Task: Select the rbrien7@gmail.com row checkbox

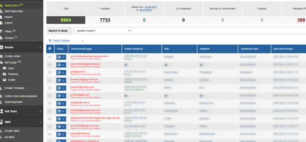Action: [50, 88]
